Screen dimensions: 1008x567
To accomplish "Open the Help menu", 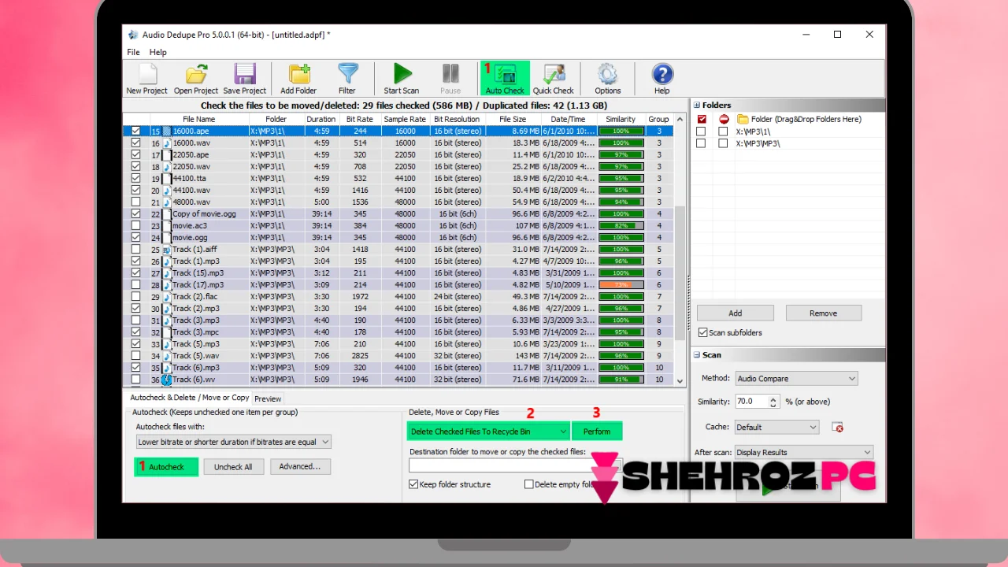I will point(158,52).
